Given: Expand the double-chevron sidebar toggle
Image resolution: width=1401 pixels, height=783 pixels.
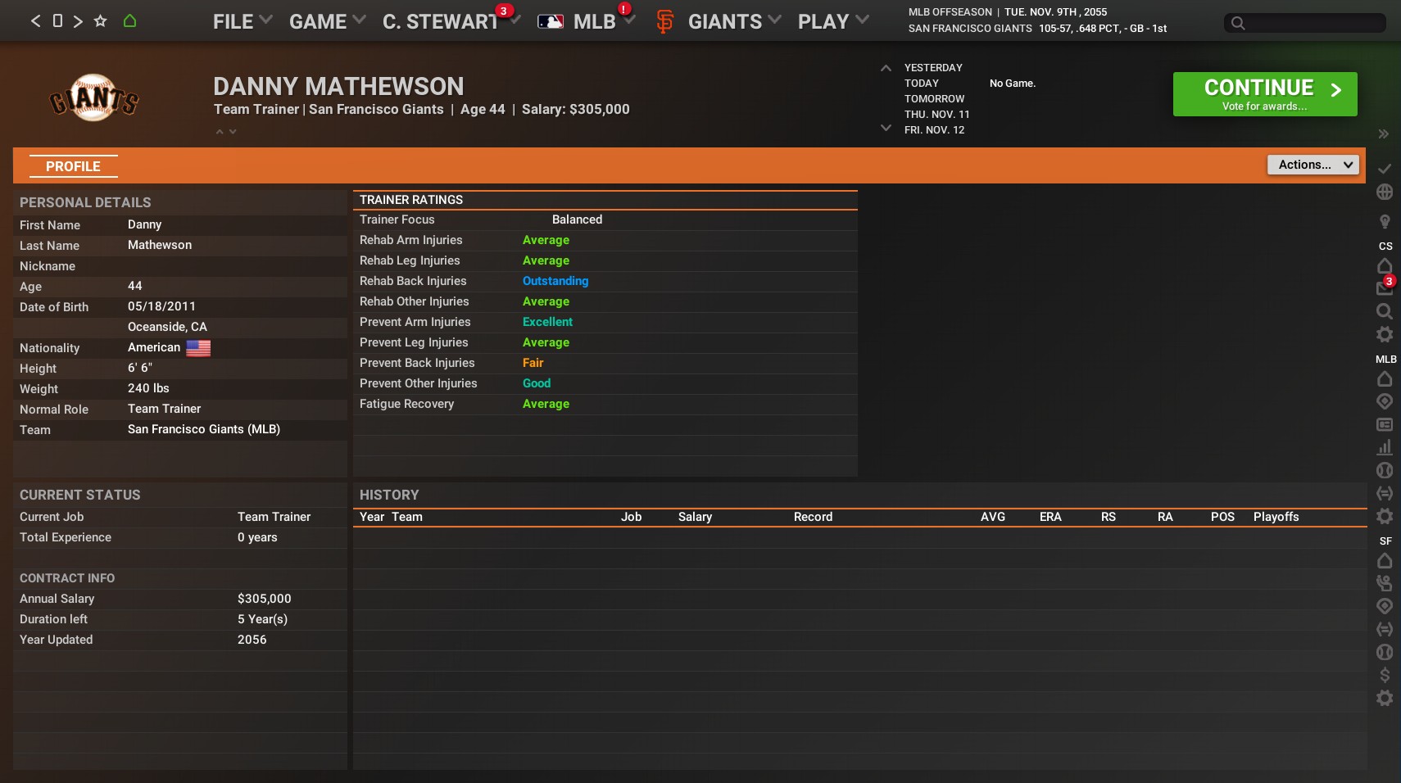Looking at the screenshot, I should (1383, 134).
